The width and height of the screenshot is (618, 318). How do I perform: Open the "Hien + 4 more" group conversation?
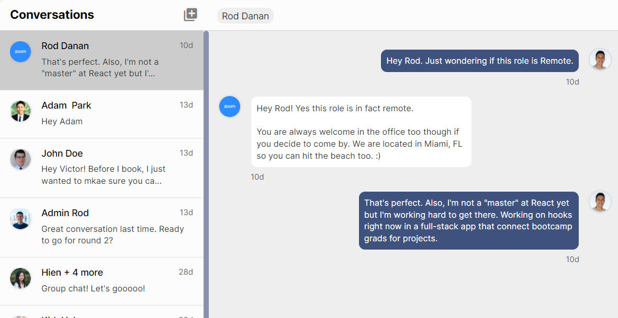click(102, 281)
